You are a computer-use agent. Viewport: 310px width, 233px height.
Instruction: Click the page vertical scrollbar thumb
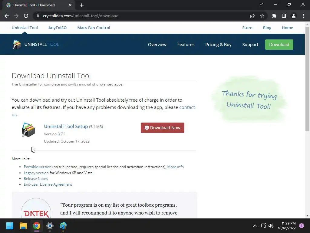(307, 79)
